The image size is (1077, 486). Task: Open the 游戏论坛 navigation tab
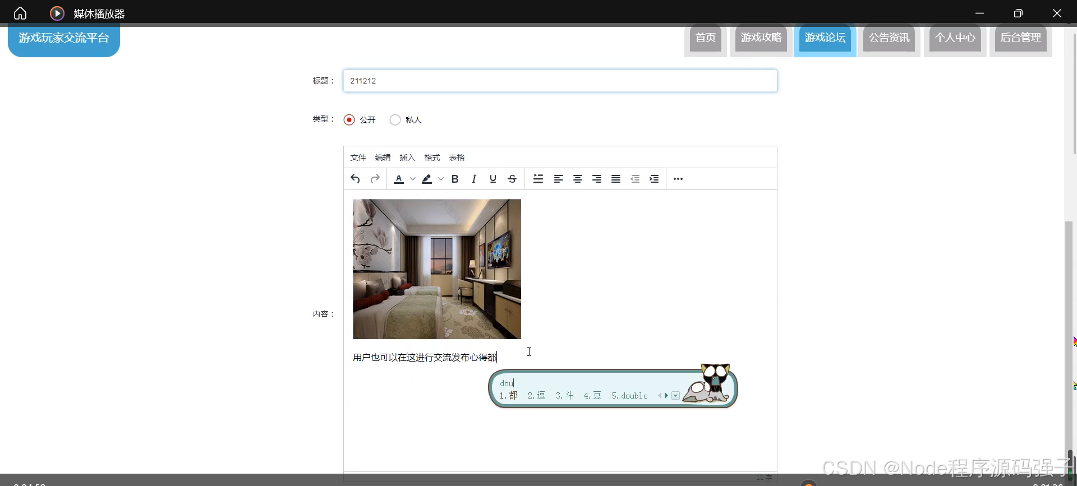(825, 38)
